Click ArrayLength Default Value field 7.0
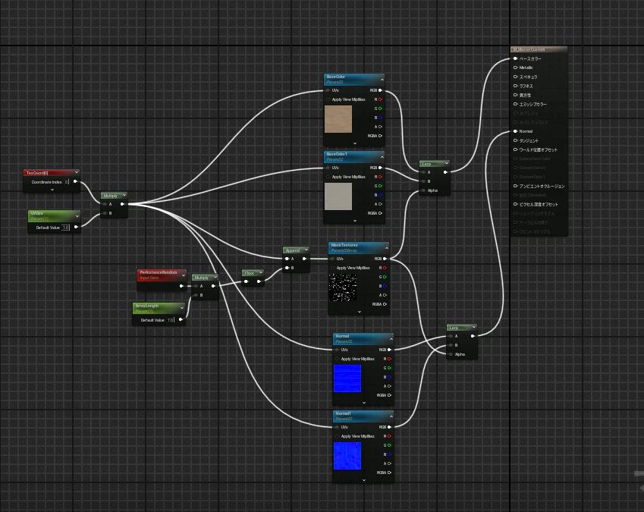 [171, 320]
